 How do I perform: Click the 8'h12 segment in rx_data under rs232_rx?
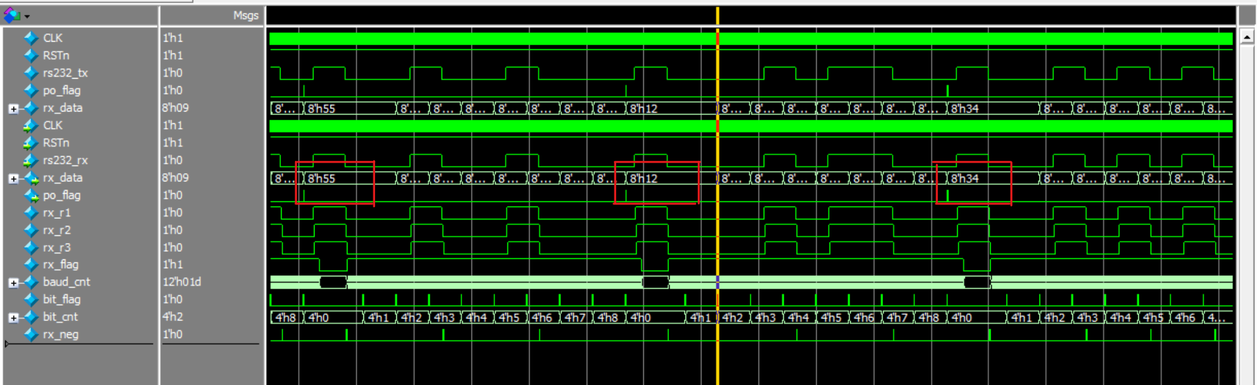(671, 178)
